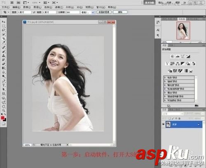Image resolution: width=206 pixels, height=168 pixels.
Task: Expand the Channel Mixer presets row
Action: [179, 97]
